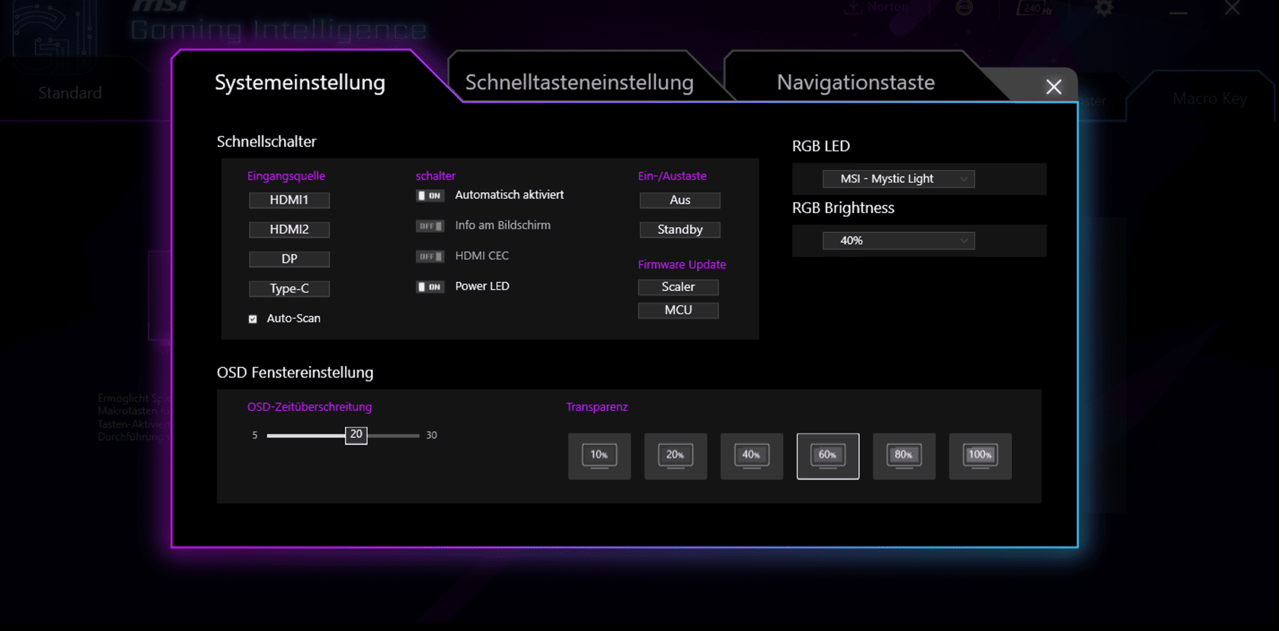Open Macro Key tab in background window
The width and height of the screenshot is (1279, 631).
(1210, 99)
